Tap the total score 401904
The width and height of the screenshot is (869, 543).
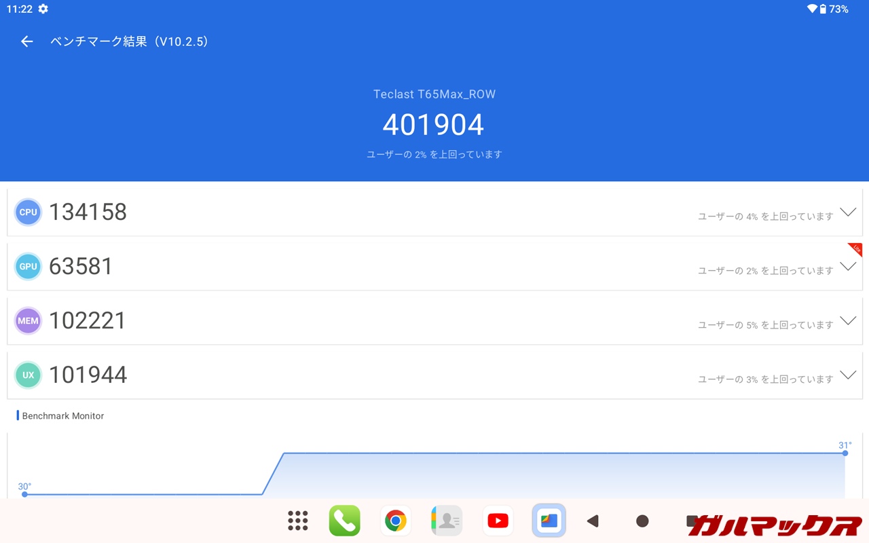pos(433,125)
